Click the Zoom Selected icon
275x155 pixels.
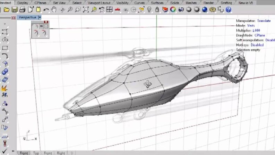click(94, 10)
